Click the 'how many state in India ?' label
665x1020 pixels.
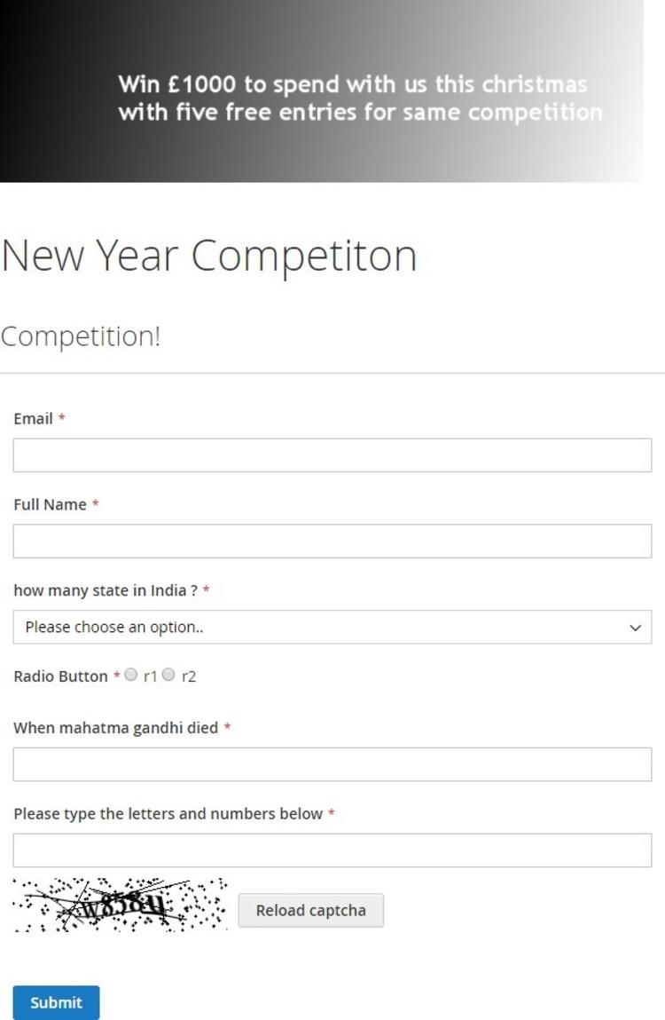click(x=106, y=590)
